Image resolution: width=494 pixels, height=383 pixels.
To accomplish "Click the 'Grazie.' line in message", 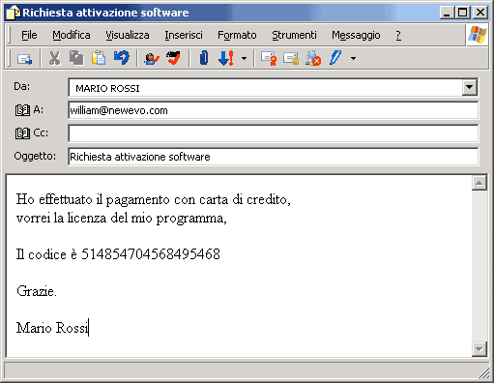I will [37, 291].
